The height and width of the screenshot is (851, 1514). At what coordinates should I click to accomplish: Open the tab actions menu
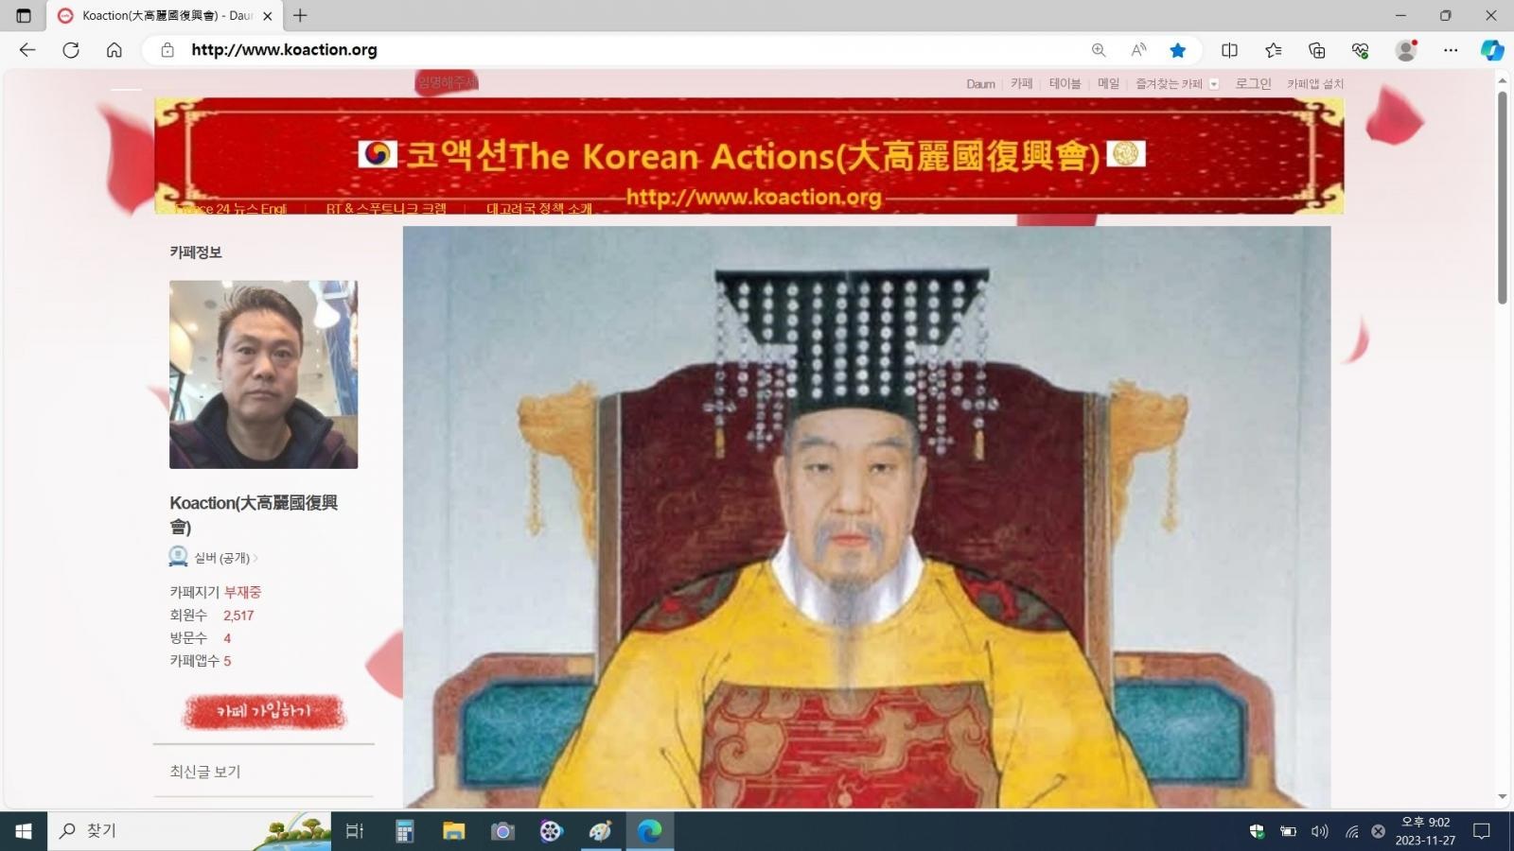coord(24,16)
